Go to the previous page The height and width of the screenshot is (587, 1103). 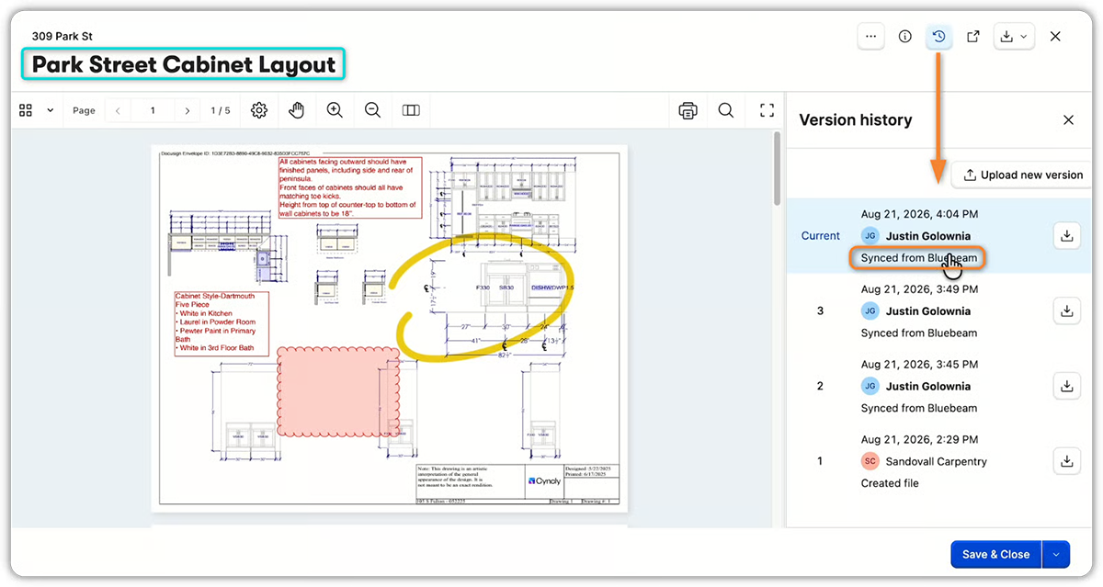[x=118, y=110]
